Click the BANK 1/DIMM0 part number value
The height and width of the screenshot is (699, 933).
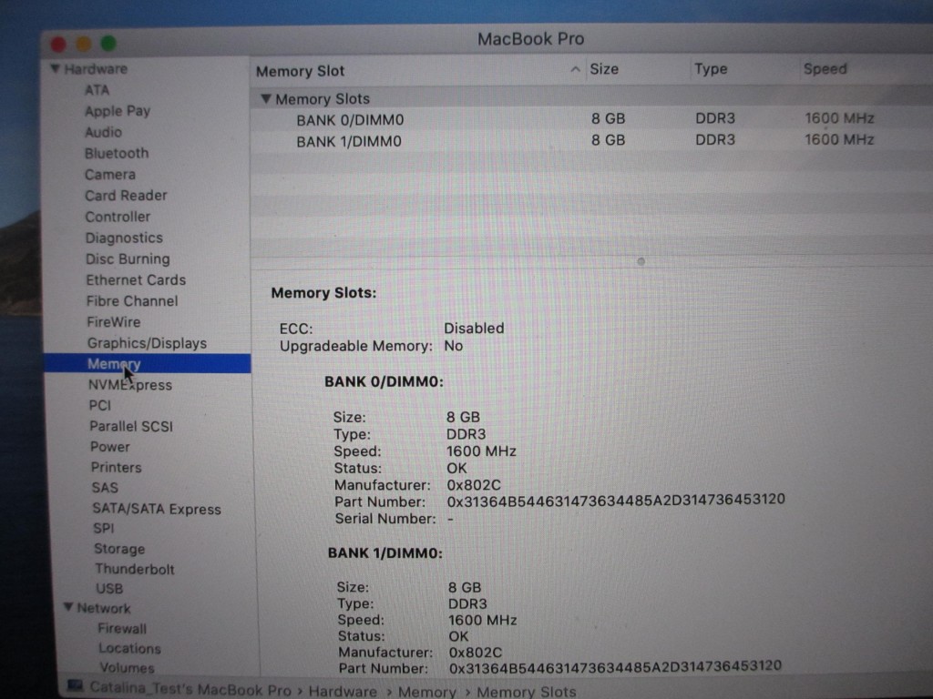click(x=615, y=667)
